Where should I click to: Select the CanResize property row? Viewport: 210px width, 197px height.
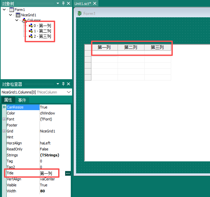tap(39, 107)
